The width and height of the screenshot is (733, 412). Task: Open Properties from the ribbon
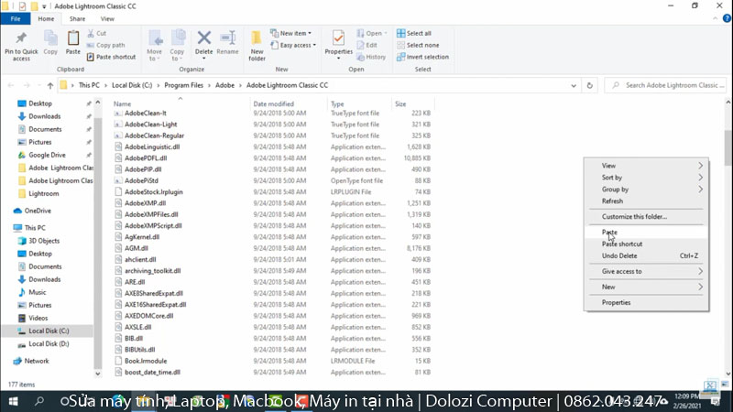coord(338,38)
